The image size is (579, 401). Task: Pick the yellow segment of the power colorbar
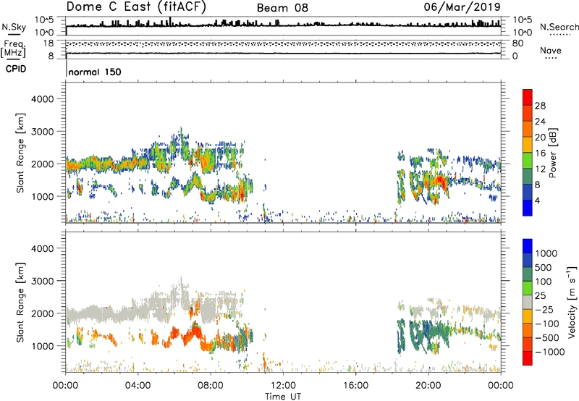coord(528,144)
